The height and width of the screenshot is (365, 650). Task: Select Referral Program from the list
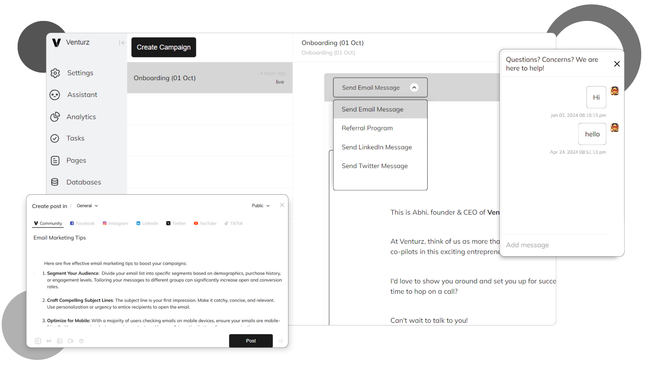[367, 128]
